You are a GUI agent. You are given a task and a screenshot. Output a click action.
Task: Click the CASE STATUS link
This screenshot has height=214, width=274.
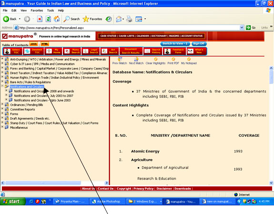[108, 36]
